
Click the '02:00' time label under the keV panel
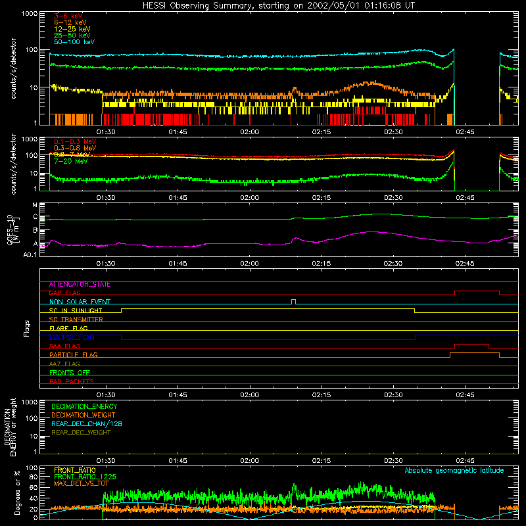(x=250, y=132)
